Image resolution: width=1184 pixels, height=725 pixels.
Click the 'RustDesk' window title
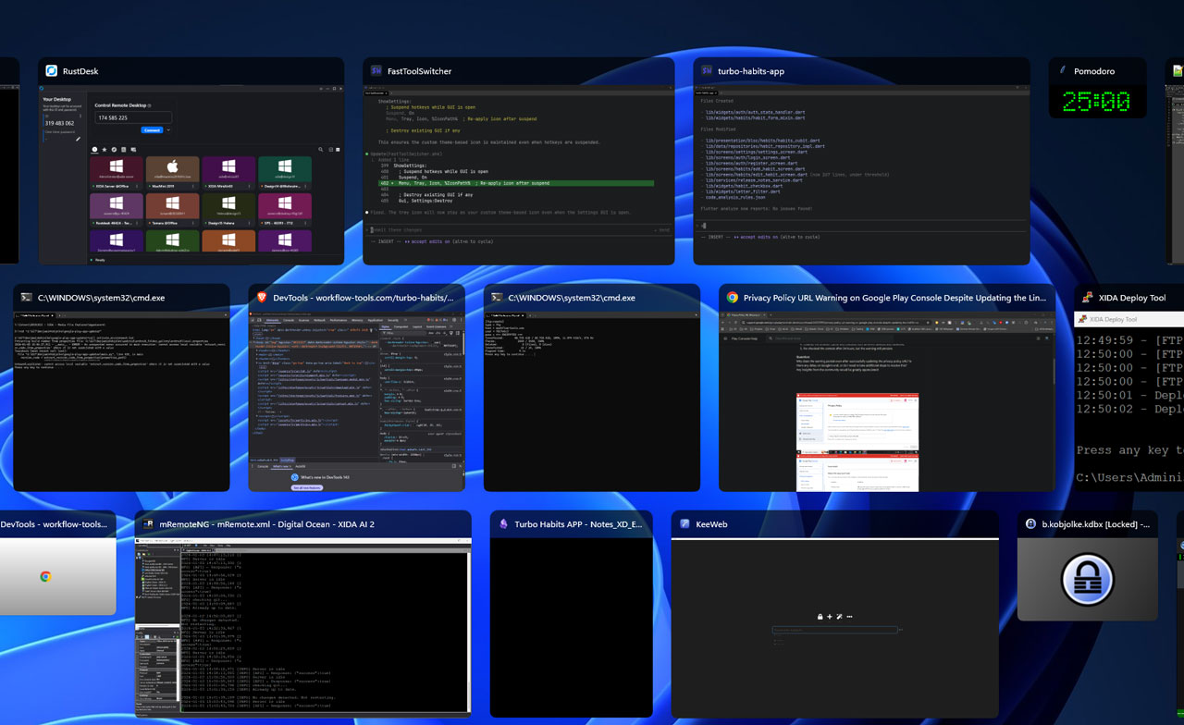82,71
